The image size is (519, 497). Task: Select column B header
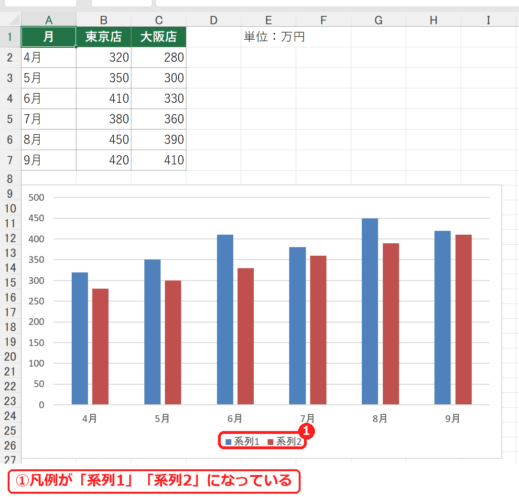coord(104,20)
